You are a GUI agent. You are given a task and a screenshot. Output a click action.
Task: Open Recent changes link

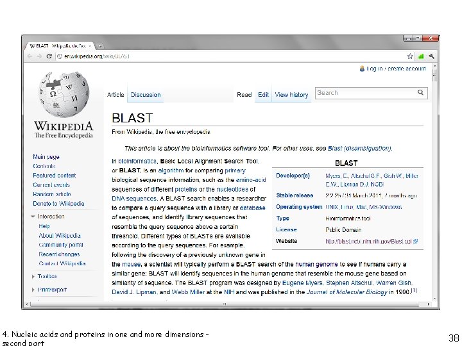[x=59, y=254]
